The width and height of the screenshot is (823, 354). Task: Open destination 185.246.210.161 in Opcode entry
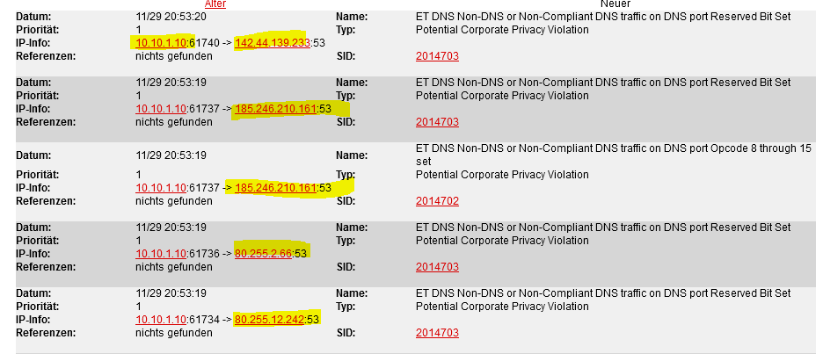click(x=275, y=188)
